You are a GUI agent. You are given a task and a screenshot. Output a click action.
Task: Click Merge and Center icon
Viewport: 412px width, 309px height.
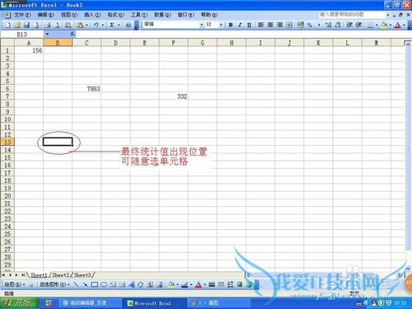pos(289,25)
